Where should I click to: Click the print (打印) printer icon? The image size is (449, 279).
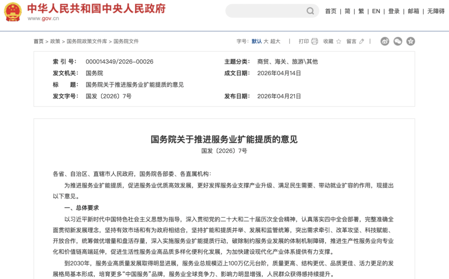tap(315, 41)
